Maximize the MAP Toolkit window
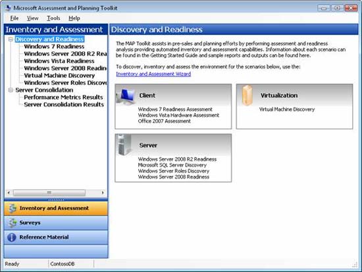 [x=337, y=9]
